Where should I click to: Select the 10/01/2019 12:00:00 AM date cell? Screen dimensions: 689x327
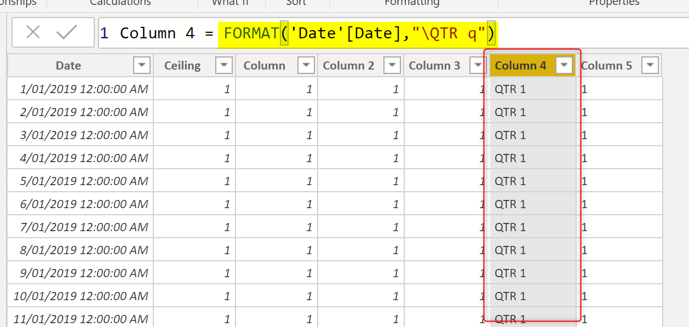point(81,296)
